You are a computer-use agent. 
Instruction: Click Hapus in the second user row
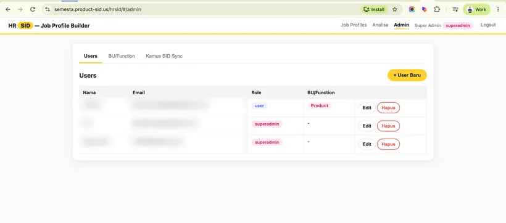click(x=388, y=126)
